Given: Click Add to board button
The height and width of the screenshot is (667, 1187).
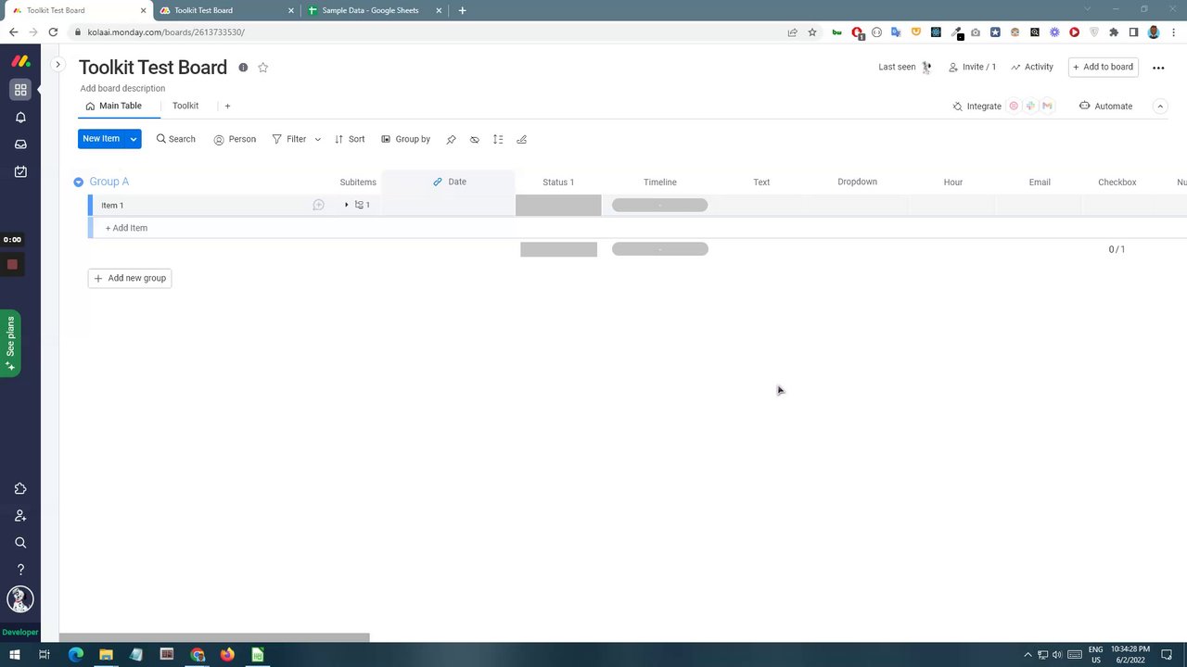Looking at the screenshot, I should click(x=1104, y=68).
